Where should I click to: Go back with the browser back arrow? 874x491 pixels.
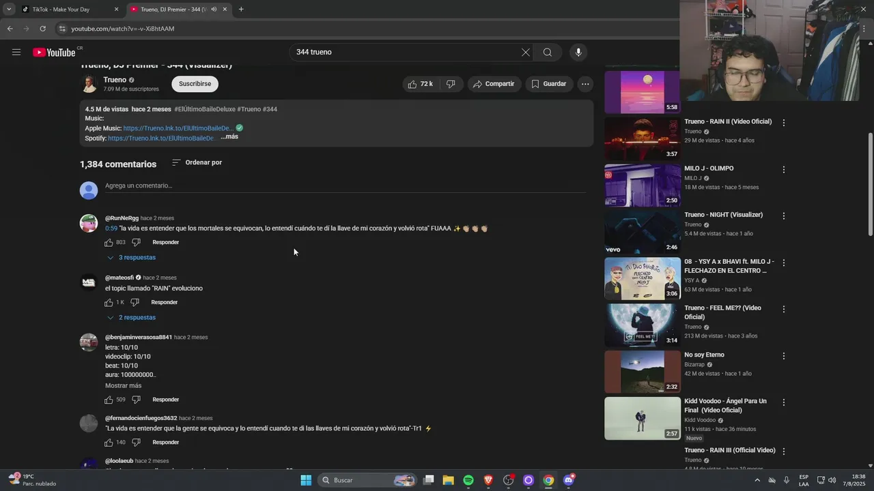10,29
